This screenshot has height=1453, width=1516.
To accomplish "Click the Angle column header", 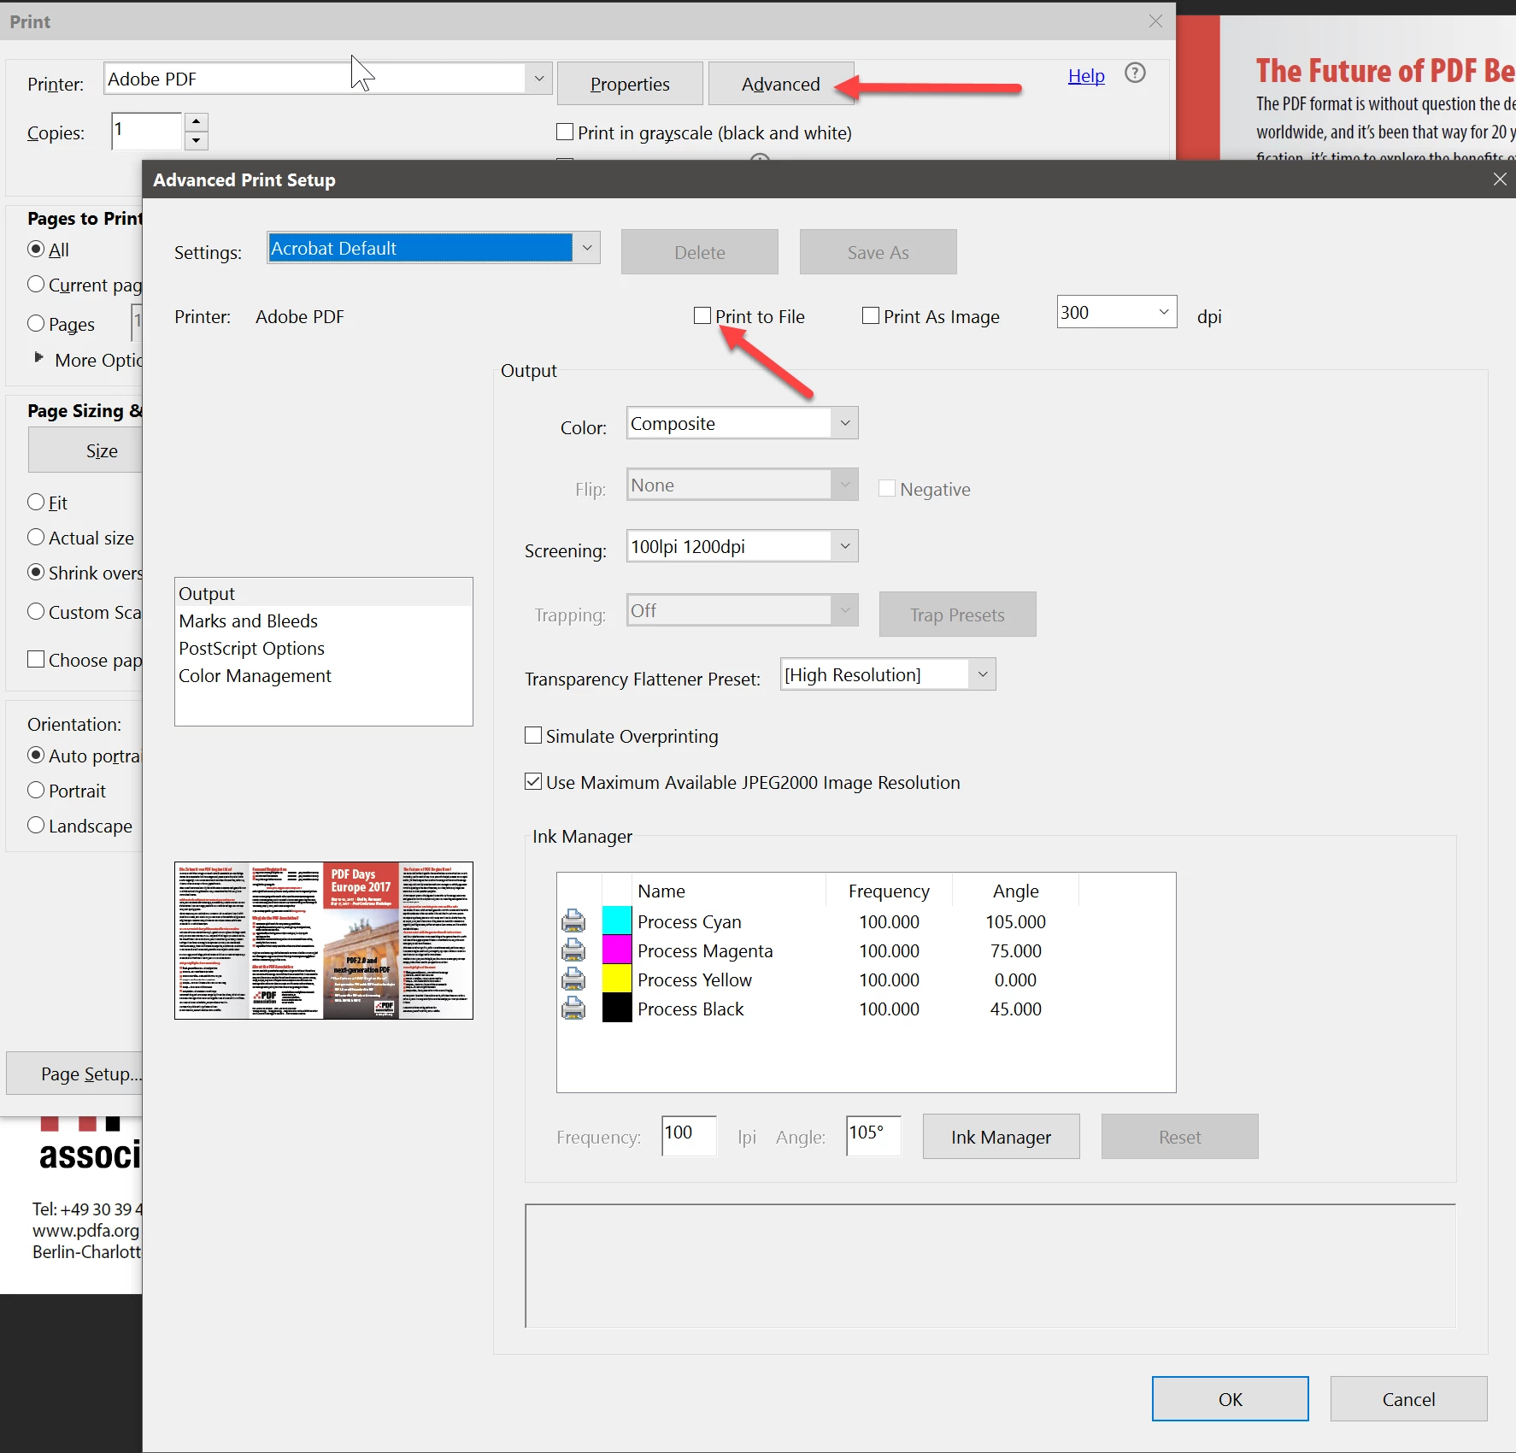I will pyautogui.click(x=1015, y=891).
